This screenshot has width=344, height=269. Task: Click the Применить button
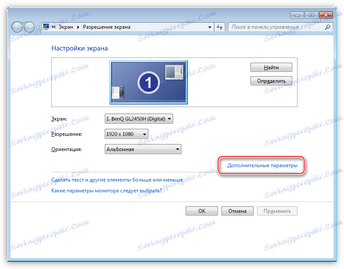click(277, 211)
